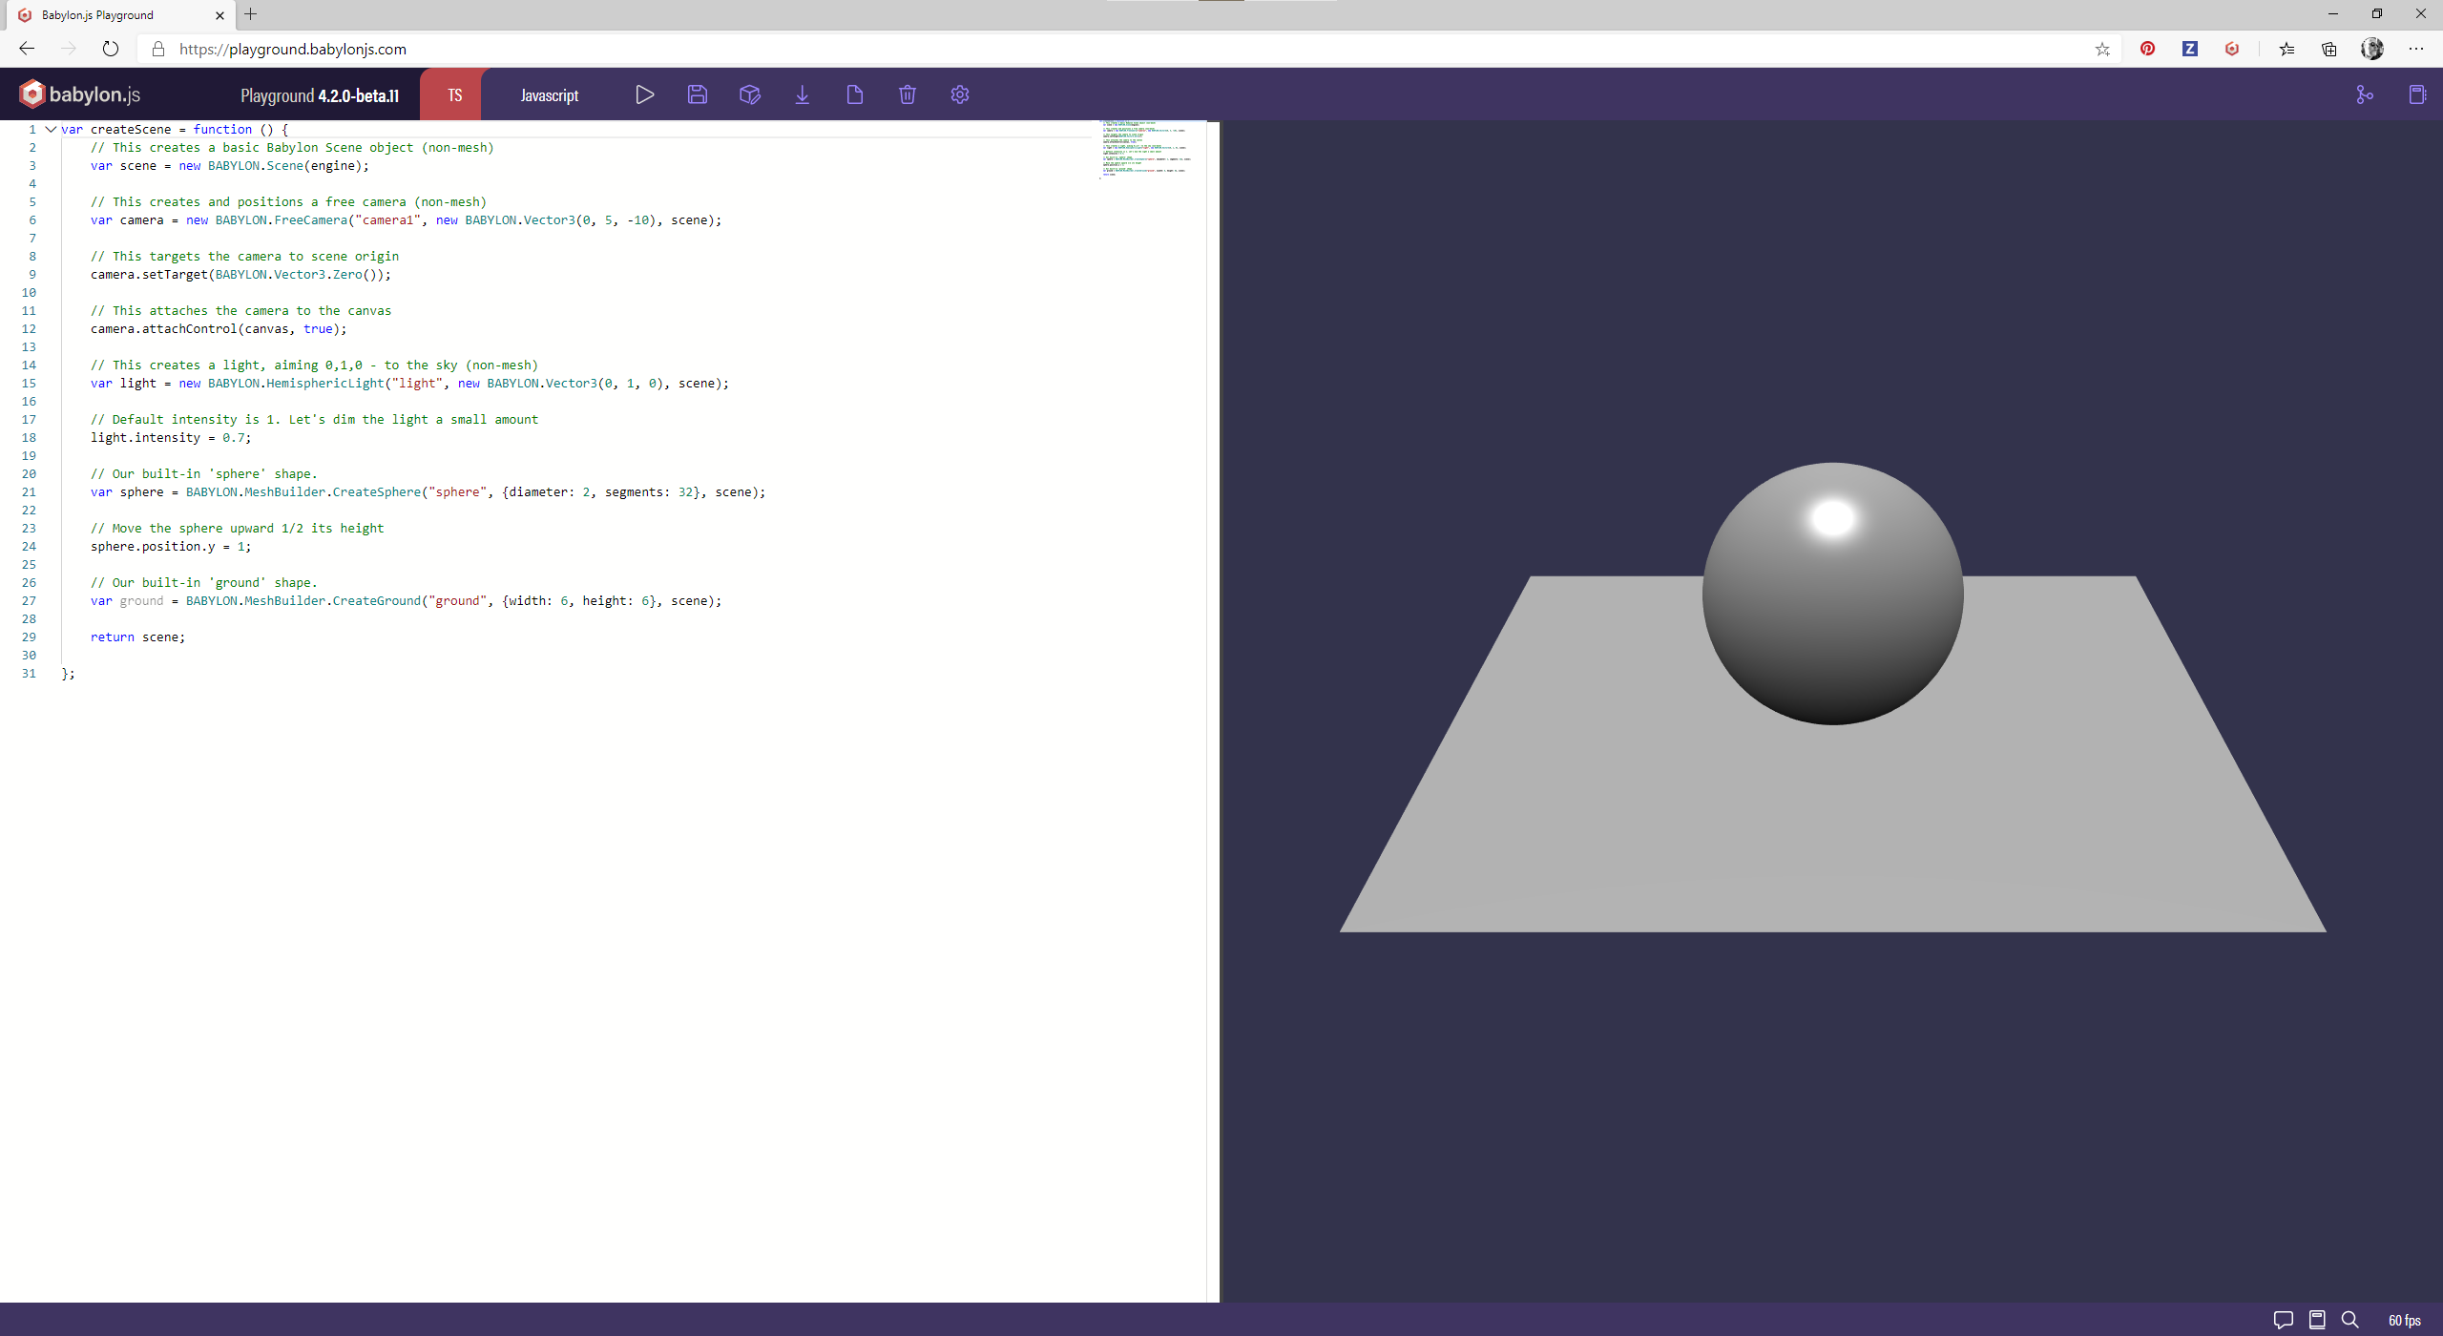Select the TS language tab
Screen dimensions: 2443x1336
pos(452,94)
